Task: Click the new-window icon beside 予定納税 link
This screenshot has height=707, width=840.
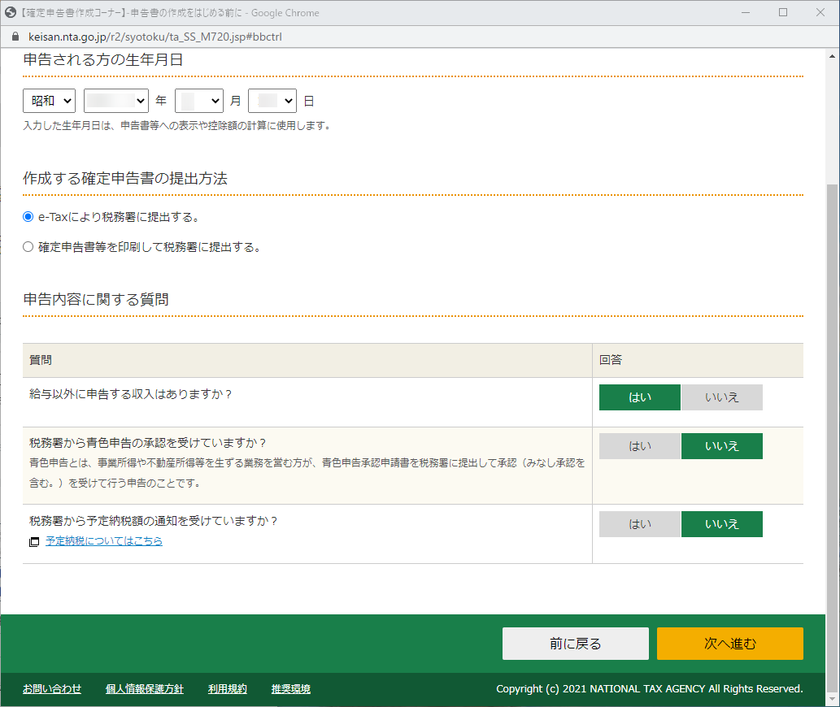Action: (34, 541)
